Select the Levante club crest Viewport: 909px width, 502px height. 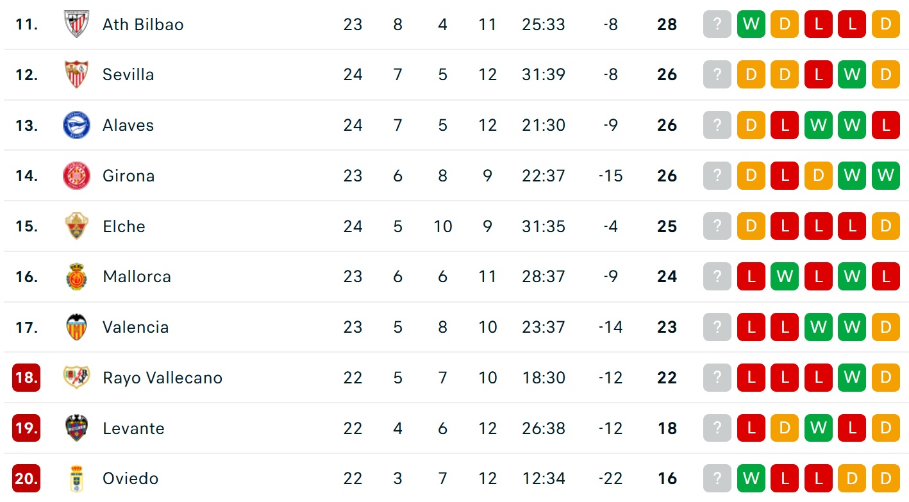pyautogui.click(x=77, y=428)
